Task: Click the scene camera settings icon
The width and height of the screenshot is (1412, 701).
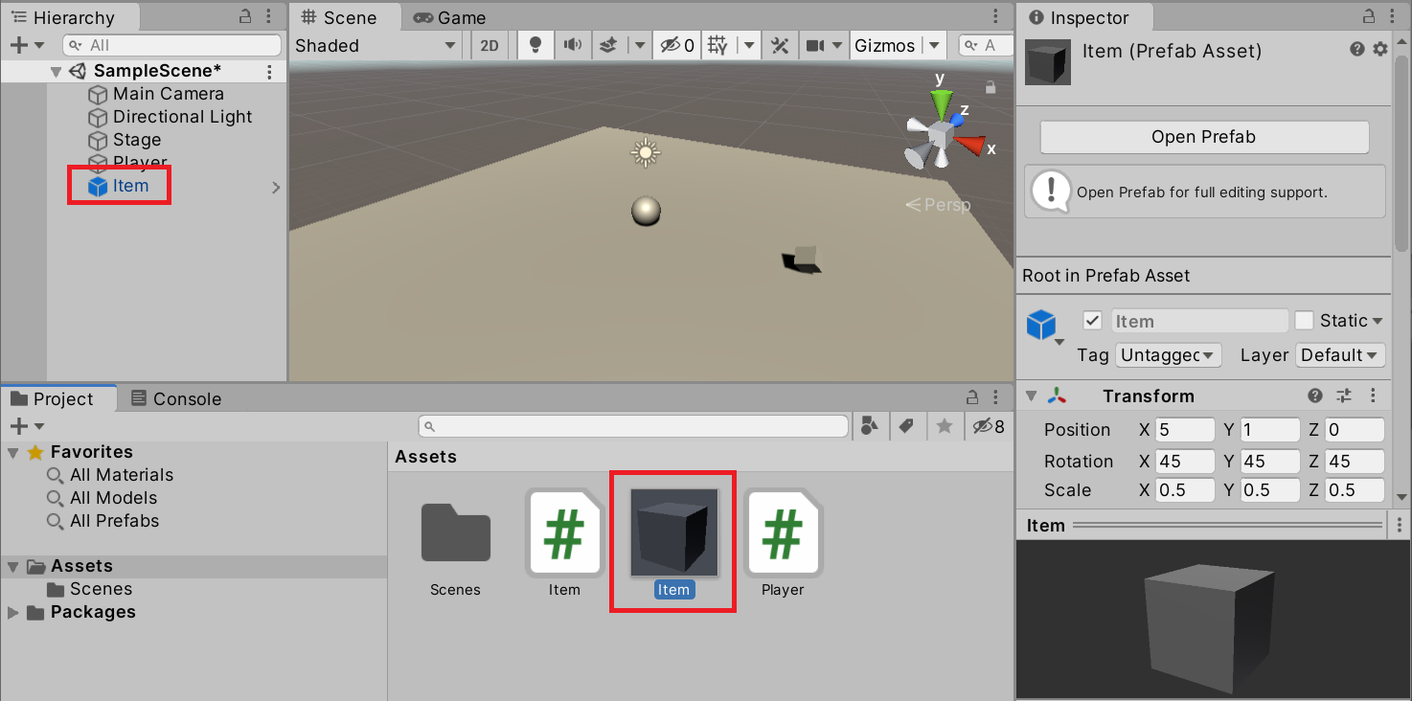Action: point(815,45)
